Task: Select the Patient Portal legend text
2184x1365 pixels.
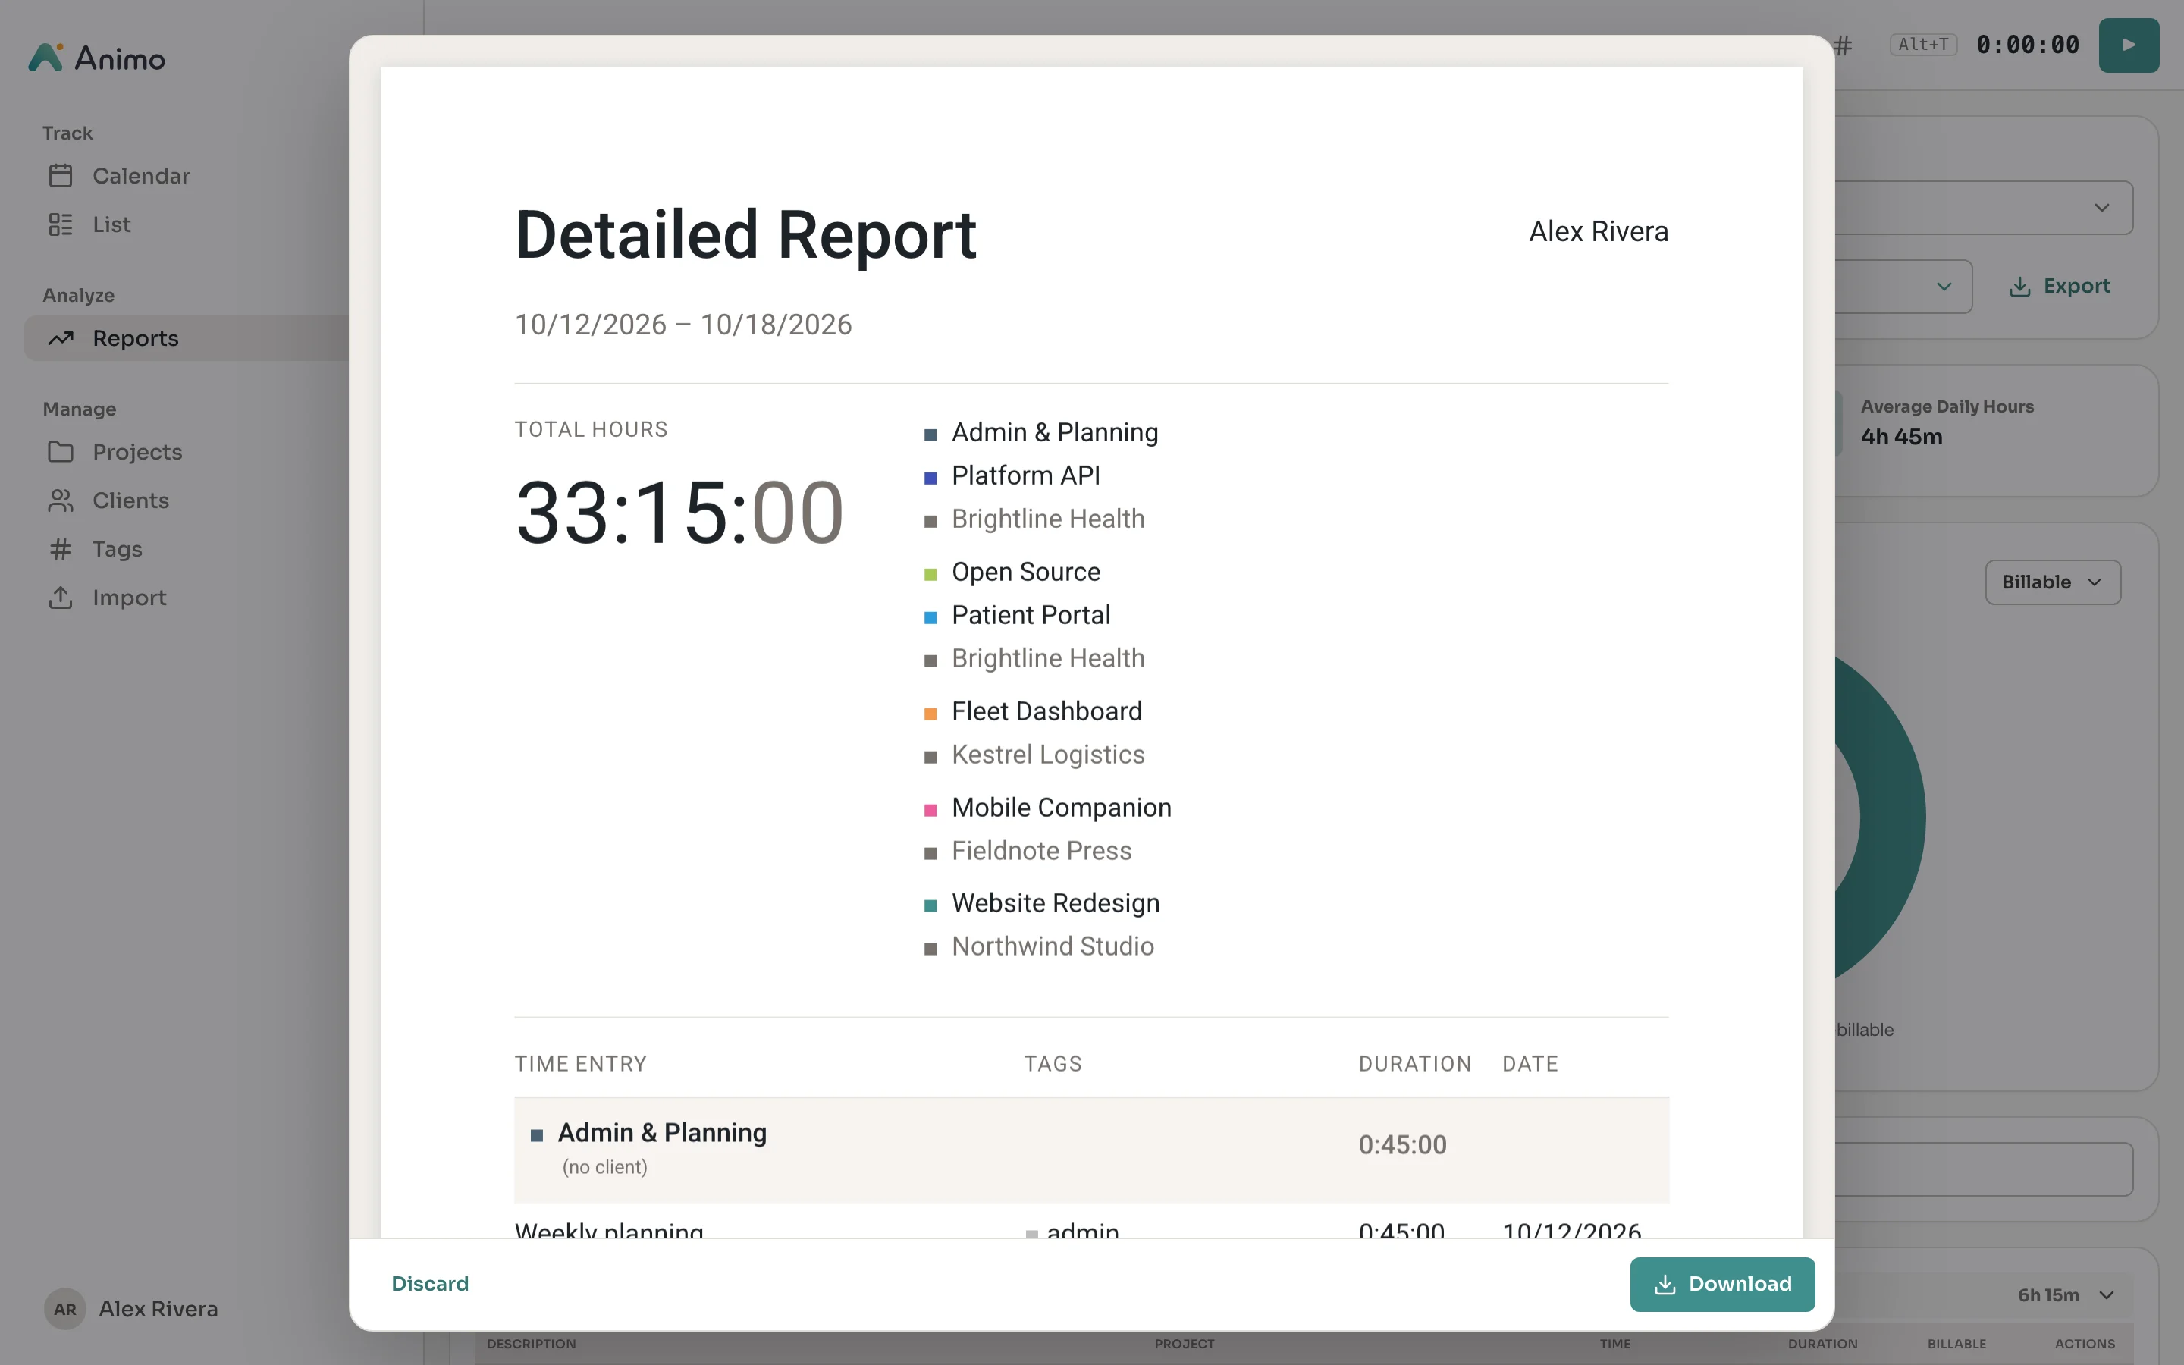Action: pyautogui.click(x=1031, y=615)
